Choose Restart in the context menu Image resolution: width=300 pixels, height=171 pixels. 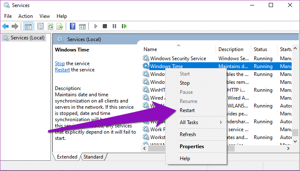(196, 110)
